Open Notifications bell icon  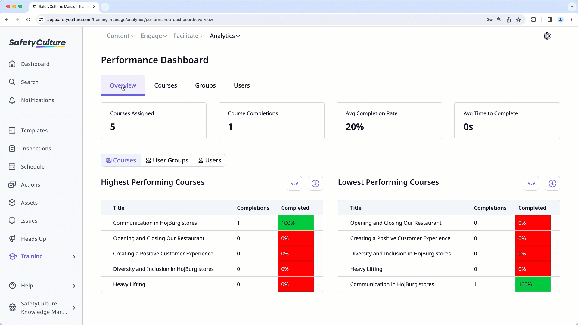[12, 100]
